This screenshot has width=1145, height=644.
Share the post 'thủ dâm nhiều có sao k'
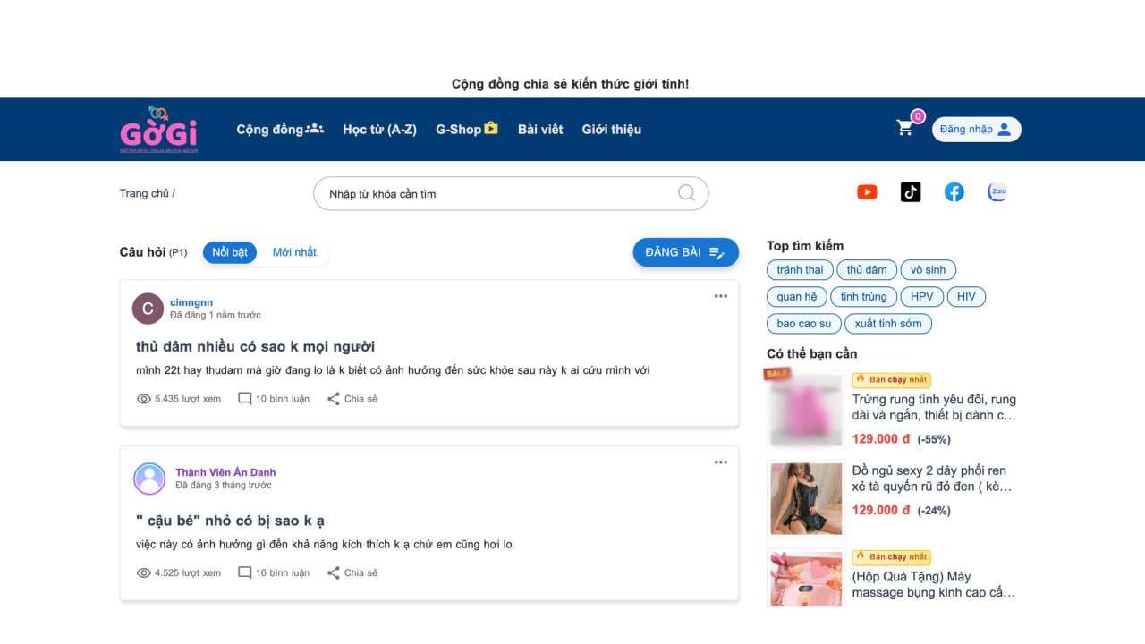click(351, 398)
